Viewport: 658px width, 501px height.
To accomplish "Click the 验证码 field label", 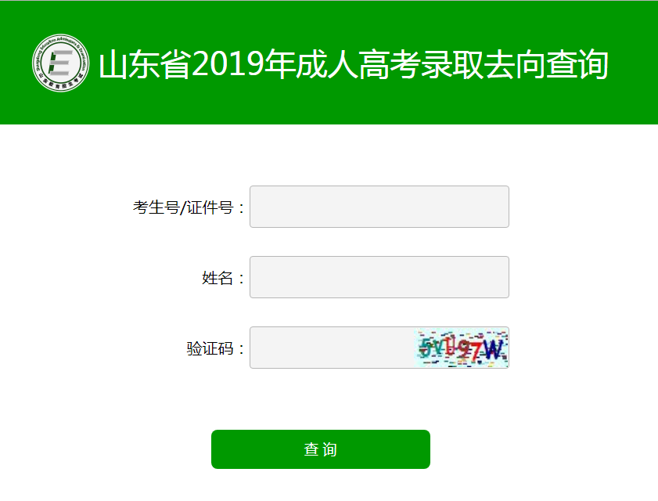I will (x=214, y=348).
